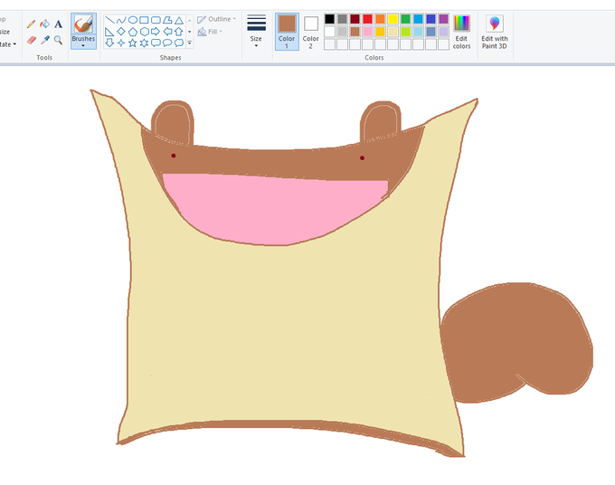Choose the Rounded rectangle shape
The image size is (615, 485).
tap(156, 20)
